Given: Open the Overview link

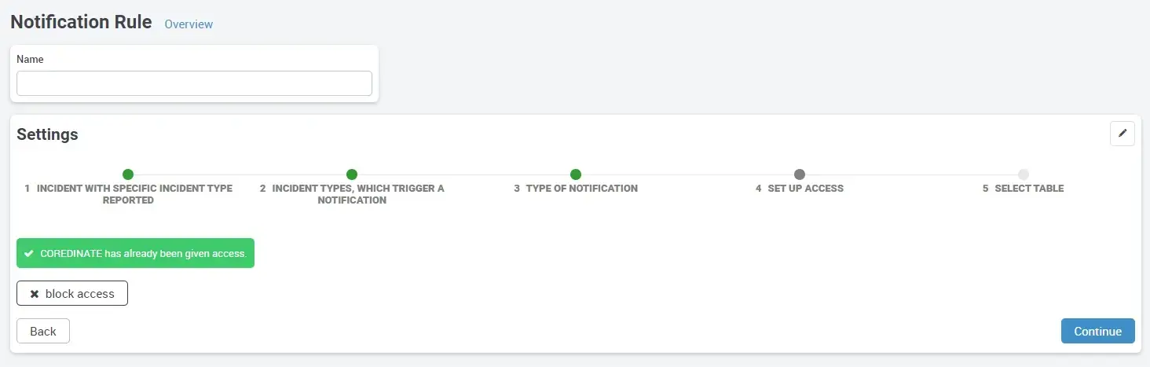Looking at the screenshot, I should coord(189,24).
